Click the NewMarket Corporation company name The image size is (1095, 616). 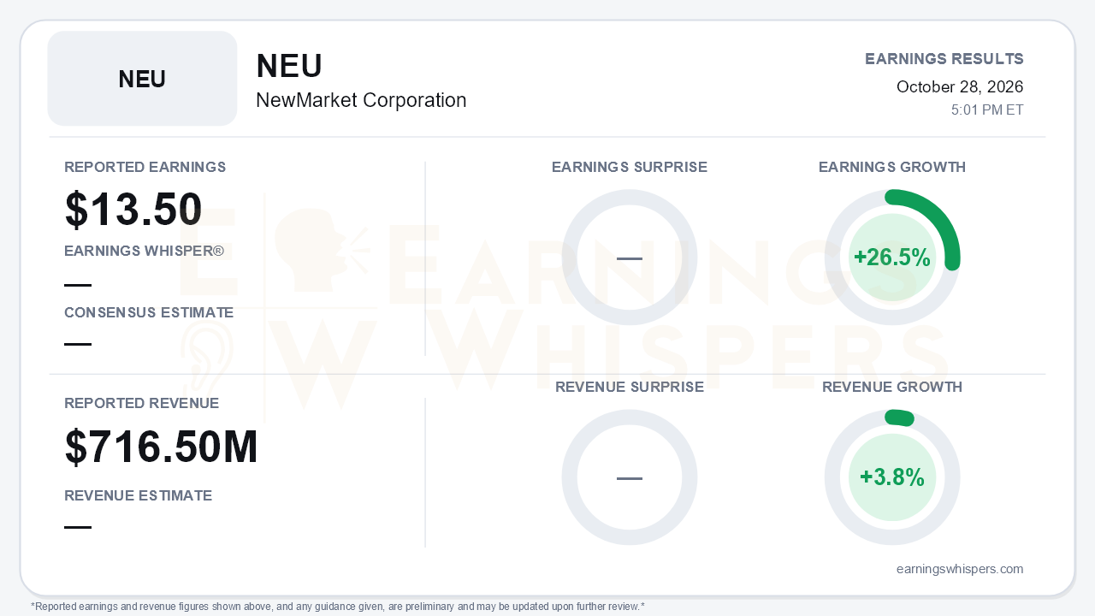click(x=361, y=100)
